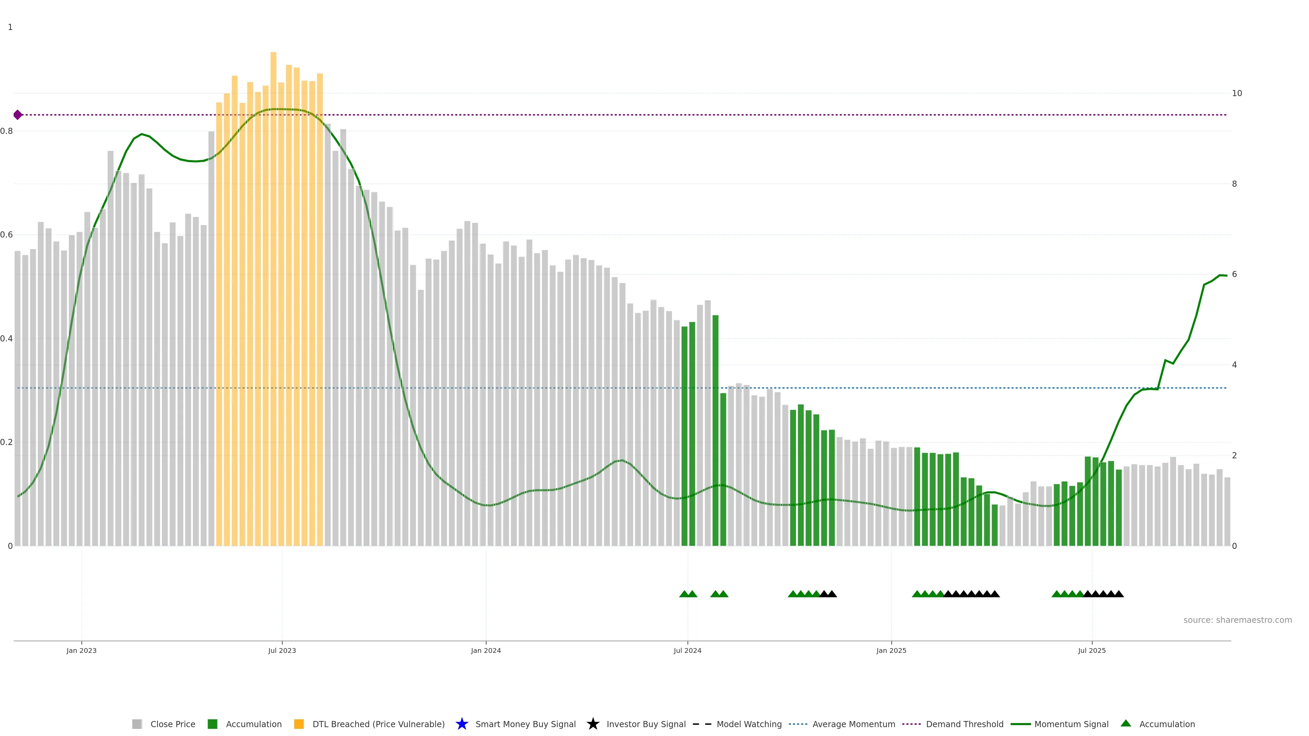This screenshot has height=736, width=1309.
Task: Click the Jan 2023 axis label
Action: [x=81, y=650]
